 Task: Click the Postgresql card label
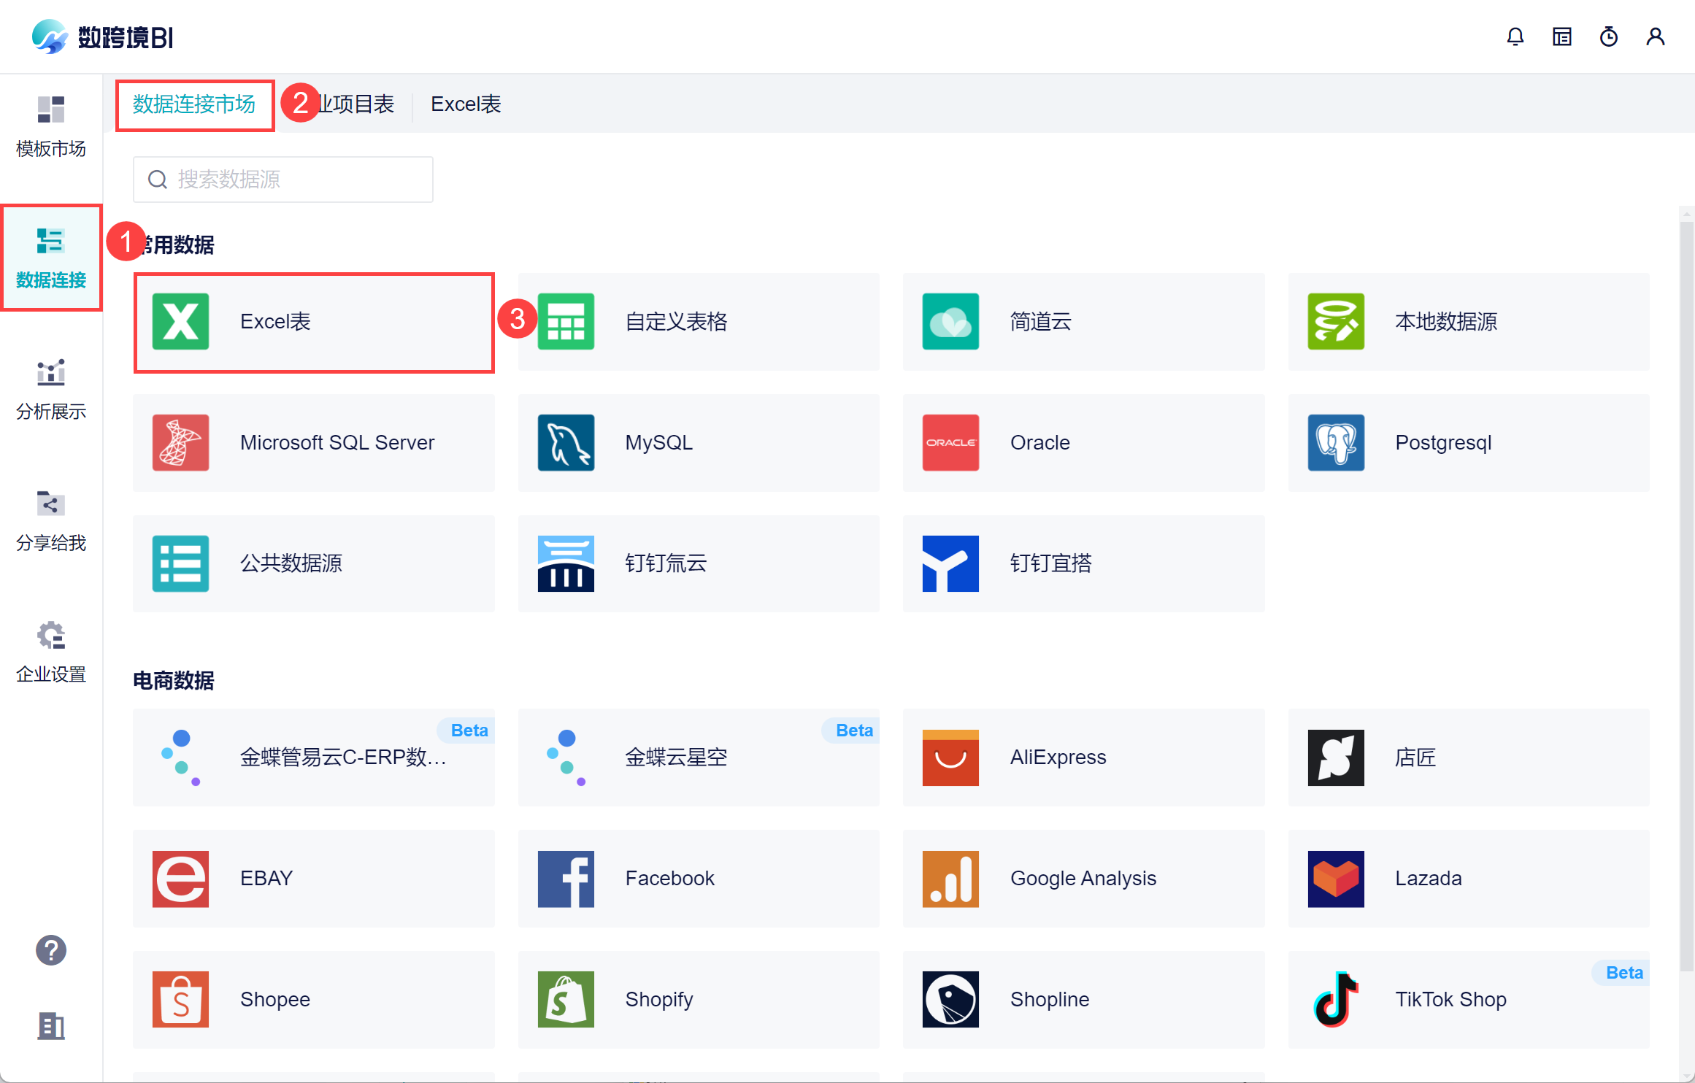point(1443,443)
